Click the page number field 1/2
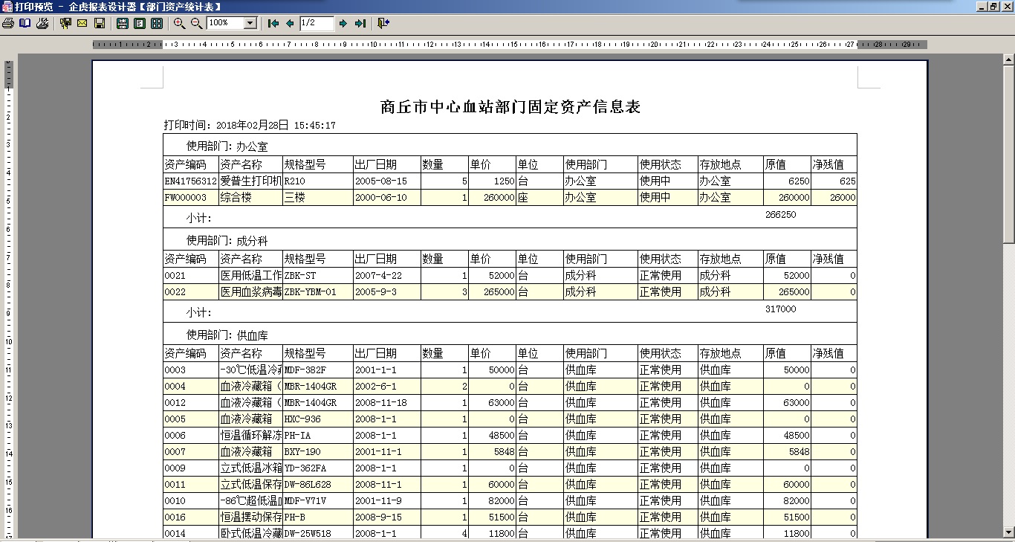Image resolution: width=1015 pixels, height=542 pixels. 317,23
